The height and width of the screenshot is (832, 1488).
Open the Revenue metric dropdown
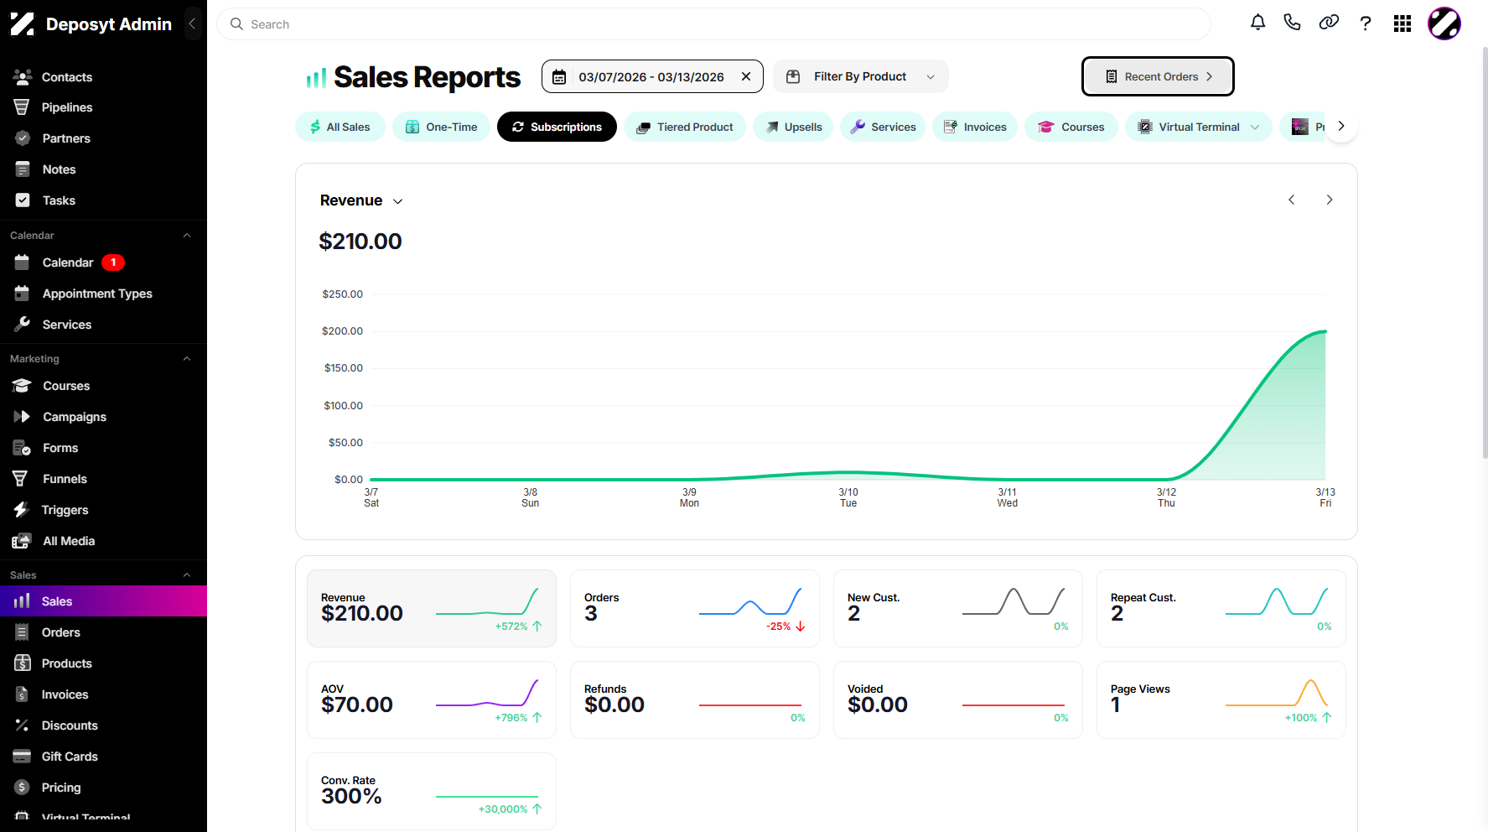[361, 200]
